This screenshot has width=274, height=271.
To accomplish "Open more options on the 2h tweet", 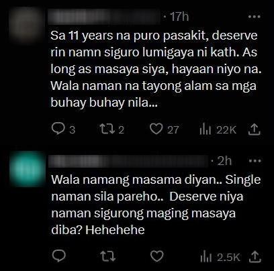I will pyautogui.click(x=255, y=161).
